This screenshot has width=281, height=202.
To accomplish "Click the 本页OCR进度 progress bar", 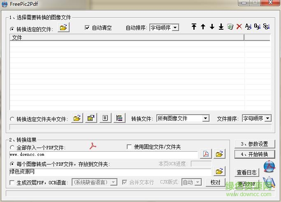I will [201, 164].
